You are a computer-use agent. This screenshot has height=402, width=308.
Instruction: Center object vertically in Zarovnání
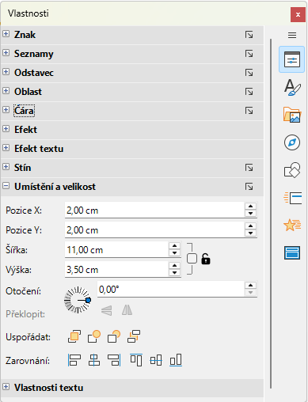(156, 360)
